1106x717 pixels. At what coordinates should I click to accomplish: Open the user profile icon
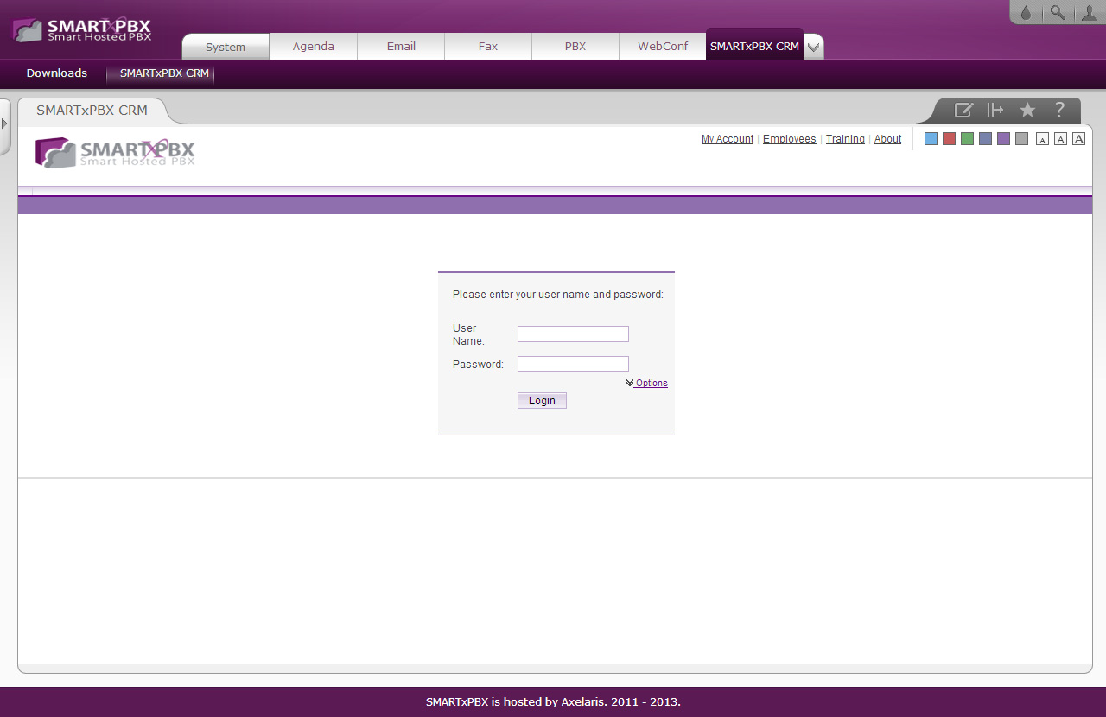pos(1089,12)
